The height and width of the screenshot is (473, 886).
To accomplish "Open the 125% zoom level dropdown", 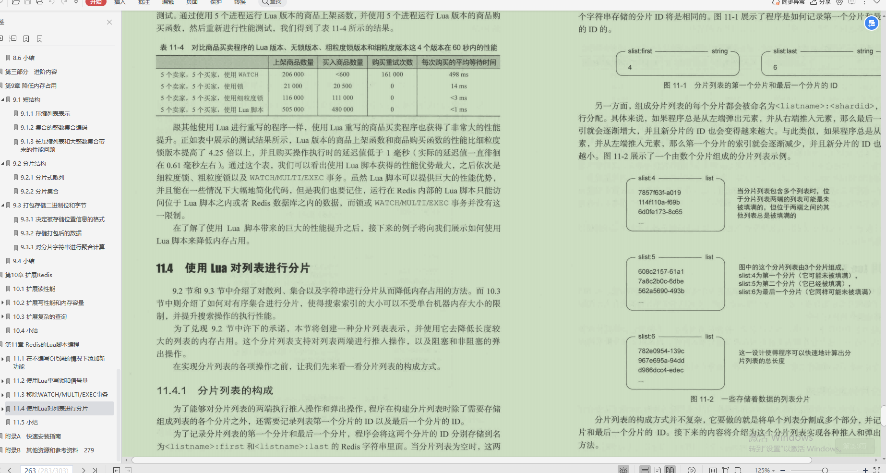I will (x=764, y=470).
